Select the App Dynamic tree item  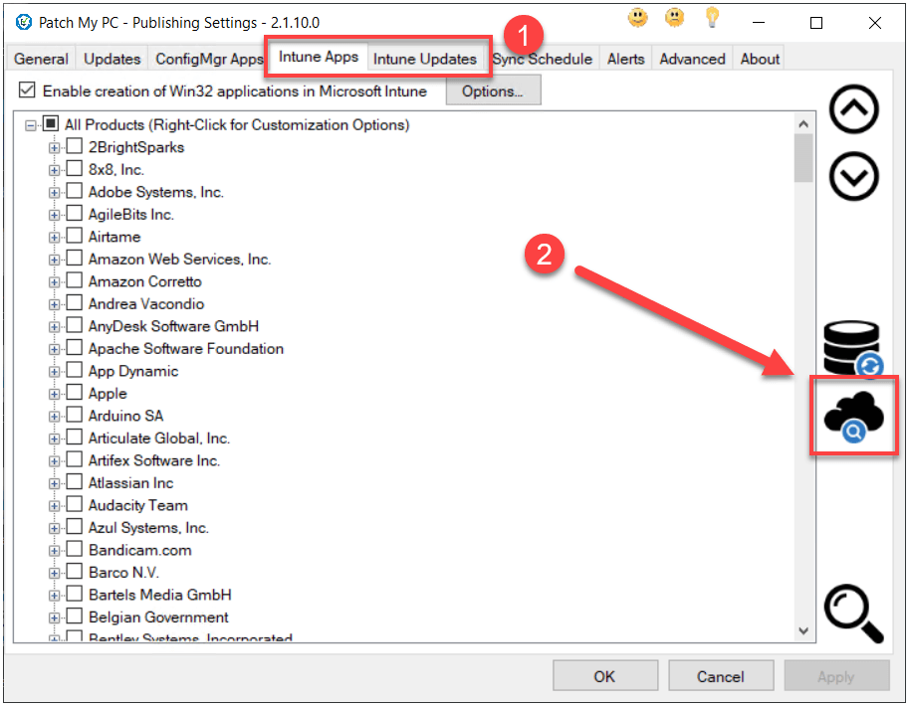133,371
